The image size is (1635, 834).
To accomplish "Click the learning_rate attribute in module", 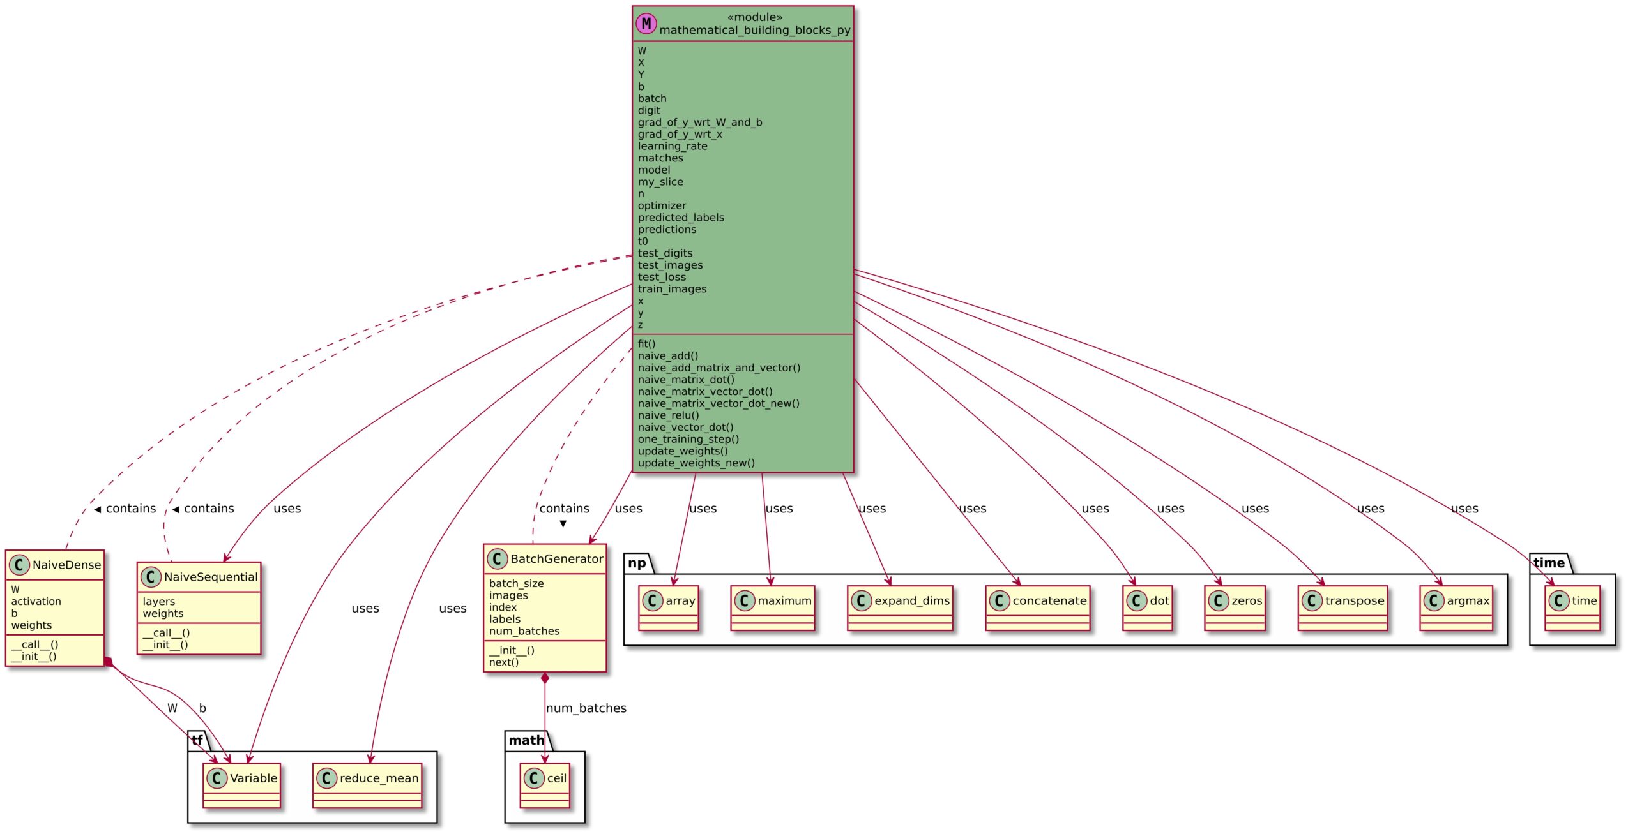I will click(673, 146).
